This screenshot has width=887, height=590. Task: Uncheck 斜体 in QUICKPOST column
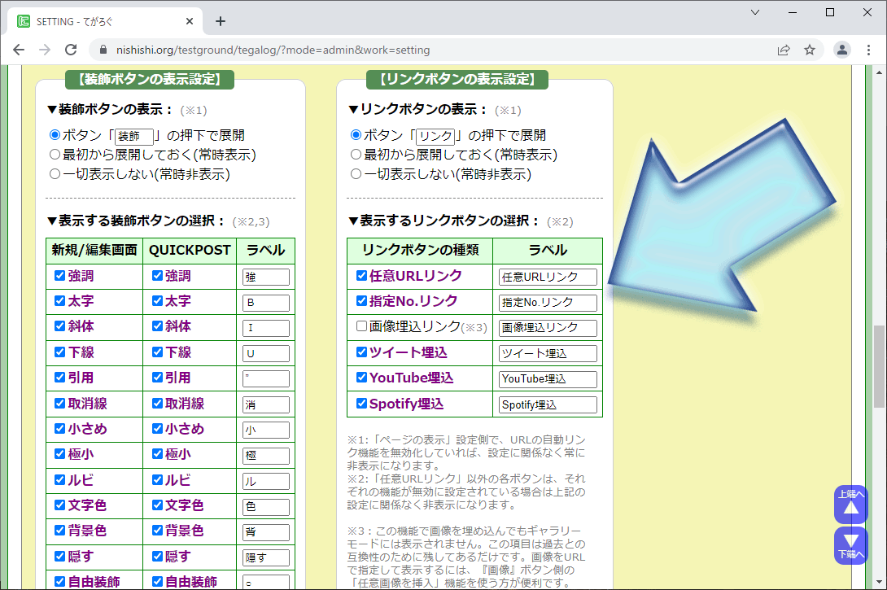(157, 326)
